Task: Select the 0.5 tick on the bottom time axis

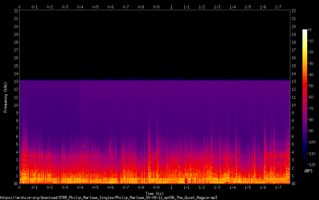Action: [95, 187]
